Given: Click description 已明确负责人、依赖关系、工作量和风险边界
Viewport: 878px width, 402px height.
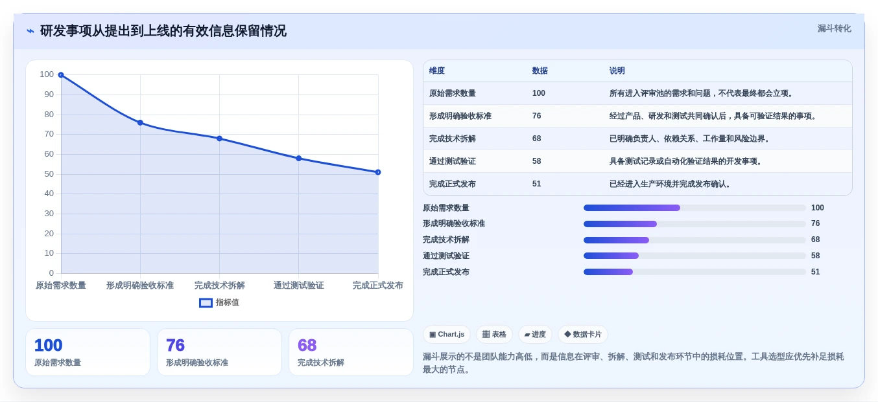Looking at the screenshot, I should point(690,139).
